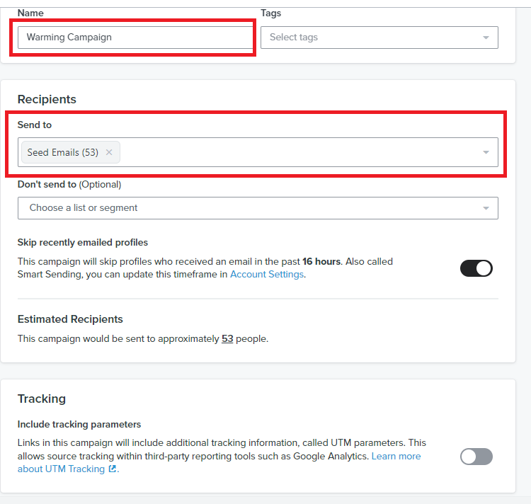This screenshot has height=504, width=531.
Task: Click the Skip recently emailed profiles label
Action: pos(83,242)
